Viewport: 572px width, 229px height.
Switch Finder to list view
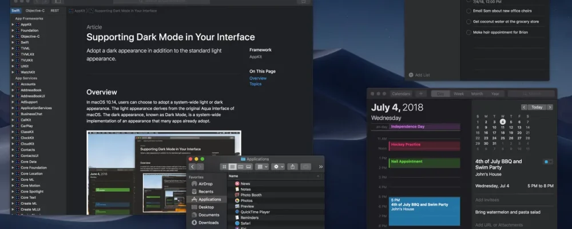point(232,167)
